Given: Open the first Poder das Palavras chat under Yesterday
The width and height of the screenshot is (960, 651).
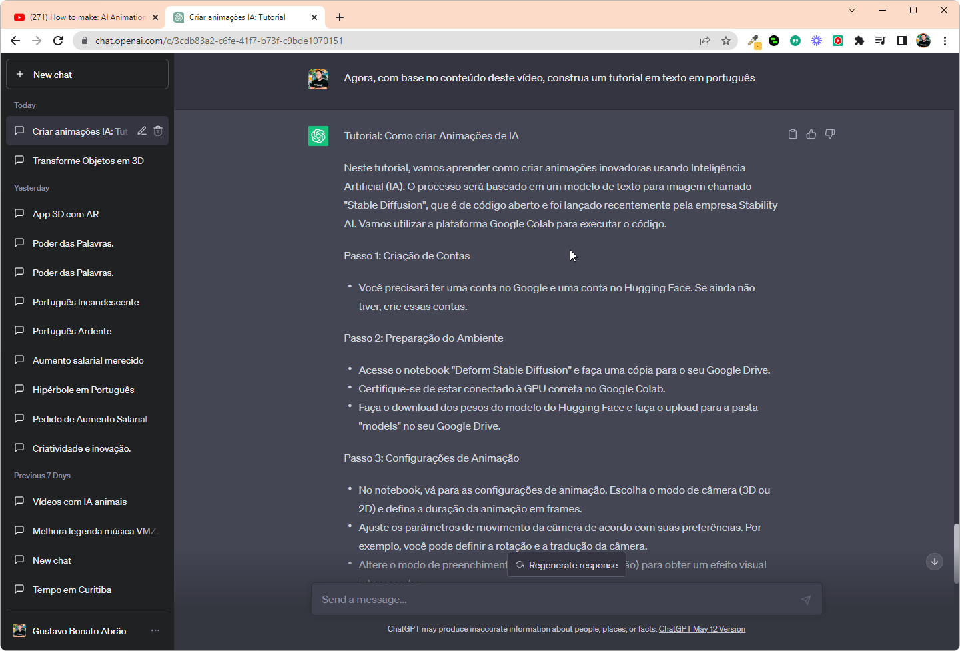Looking at the screenshot, I should pyautogui.click(x=87, y=243).
